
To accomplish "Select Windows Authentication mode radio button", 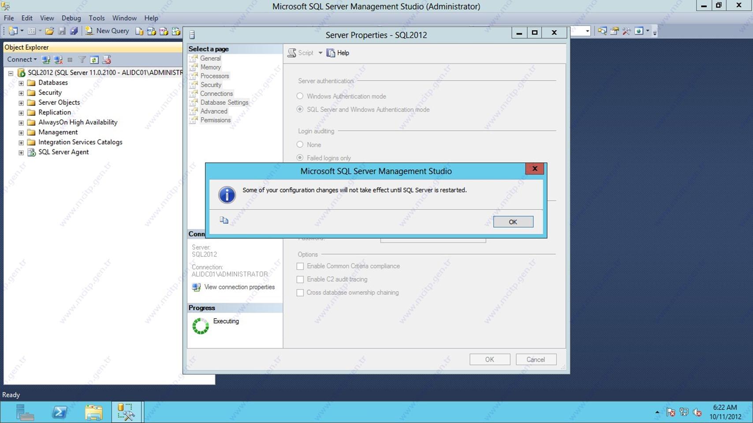I will (300, 96).
